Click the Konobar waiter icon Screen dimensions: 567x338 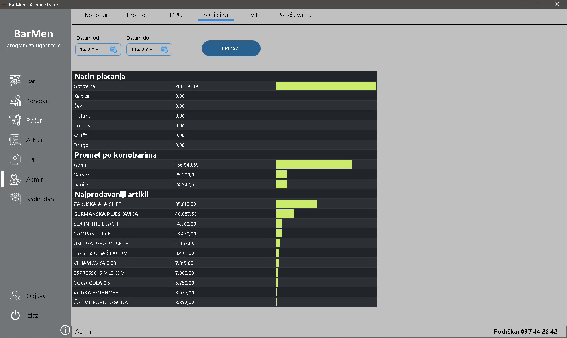pos(15,101)
